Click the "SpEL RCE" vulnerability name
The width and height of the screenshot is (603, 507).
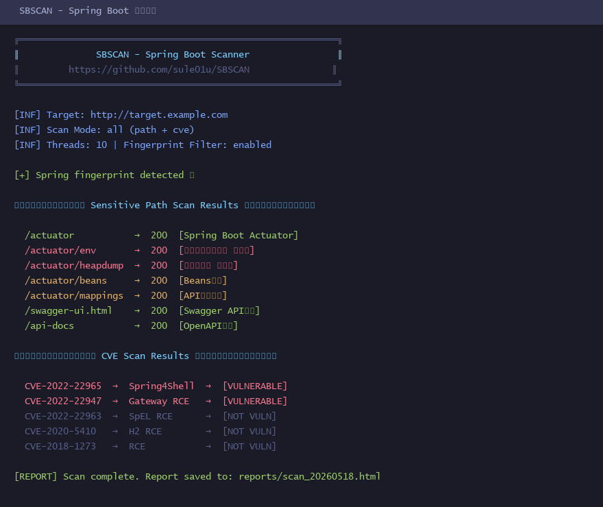(151, 417)
